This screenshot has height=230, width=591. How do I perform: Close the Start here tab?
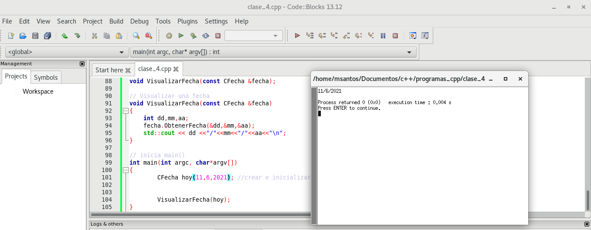tap(128, 70)
